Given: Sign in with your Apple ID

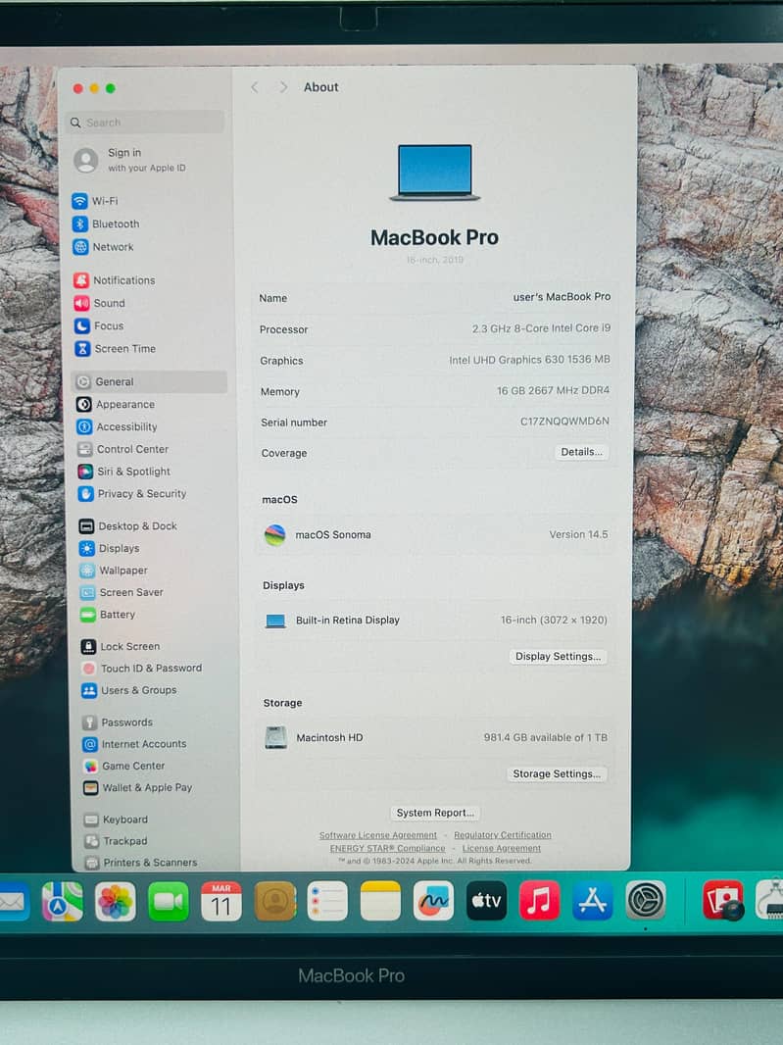Looking at the screenshot, I should coord(130,160).
